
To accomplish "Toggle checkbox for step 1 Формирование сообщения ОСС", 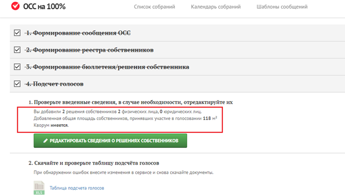I will (17, 33).
